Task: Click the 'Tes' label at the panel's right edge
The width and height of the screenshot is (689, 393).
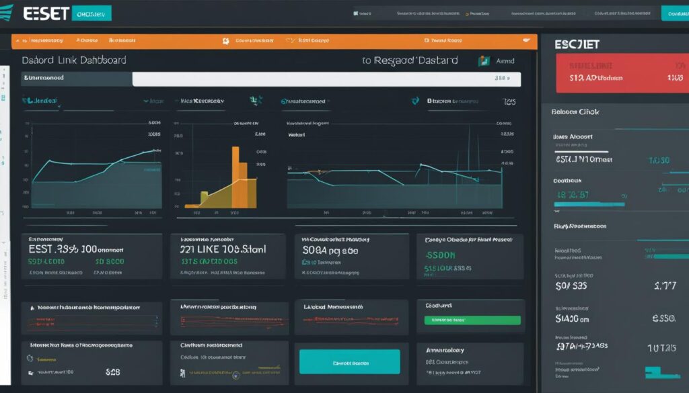Action: pyautogui.click(x=509, y=101)
